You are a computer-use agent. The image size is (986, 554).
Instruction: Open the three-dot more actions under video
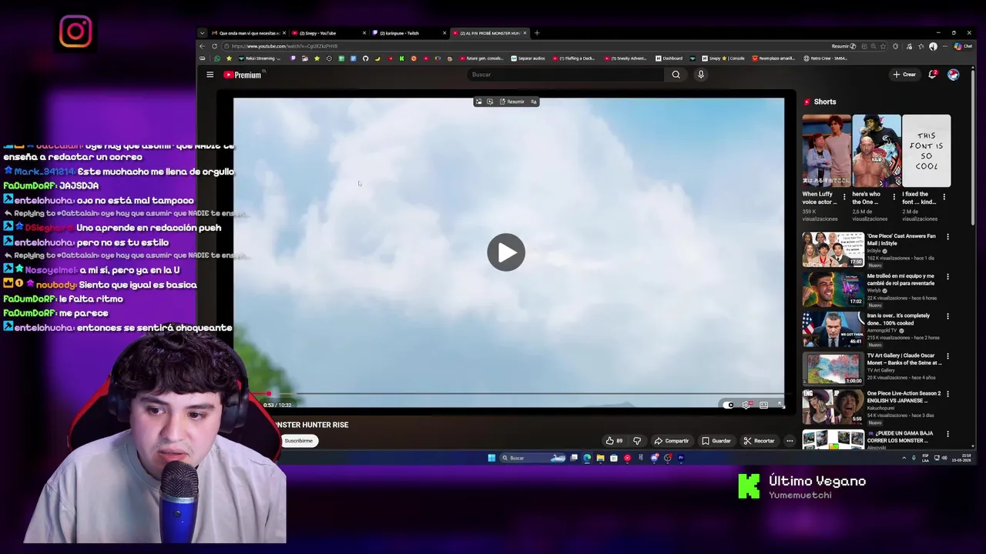click(x=790, y=441)
